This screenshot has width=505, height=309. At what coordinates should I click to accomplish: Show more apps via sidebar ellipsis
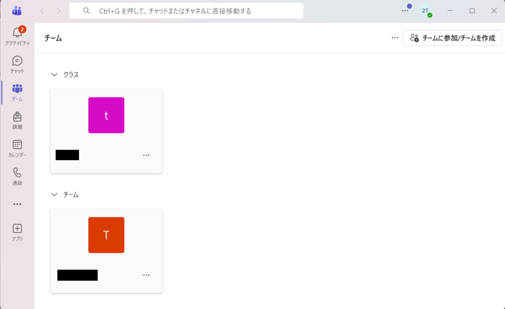point(17,204)
